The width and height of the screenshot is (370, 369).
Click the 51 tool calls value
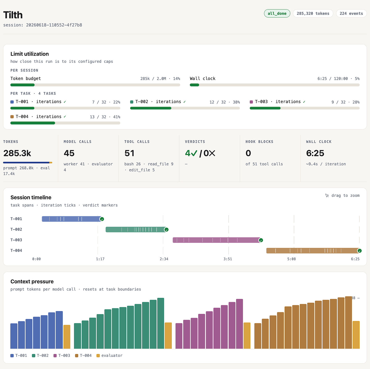129,153
